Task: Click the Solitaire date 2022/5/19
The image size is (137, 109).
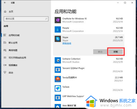Action: point(118,62)
